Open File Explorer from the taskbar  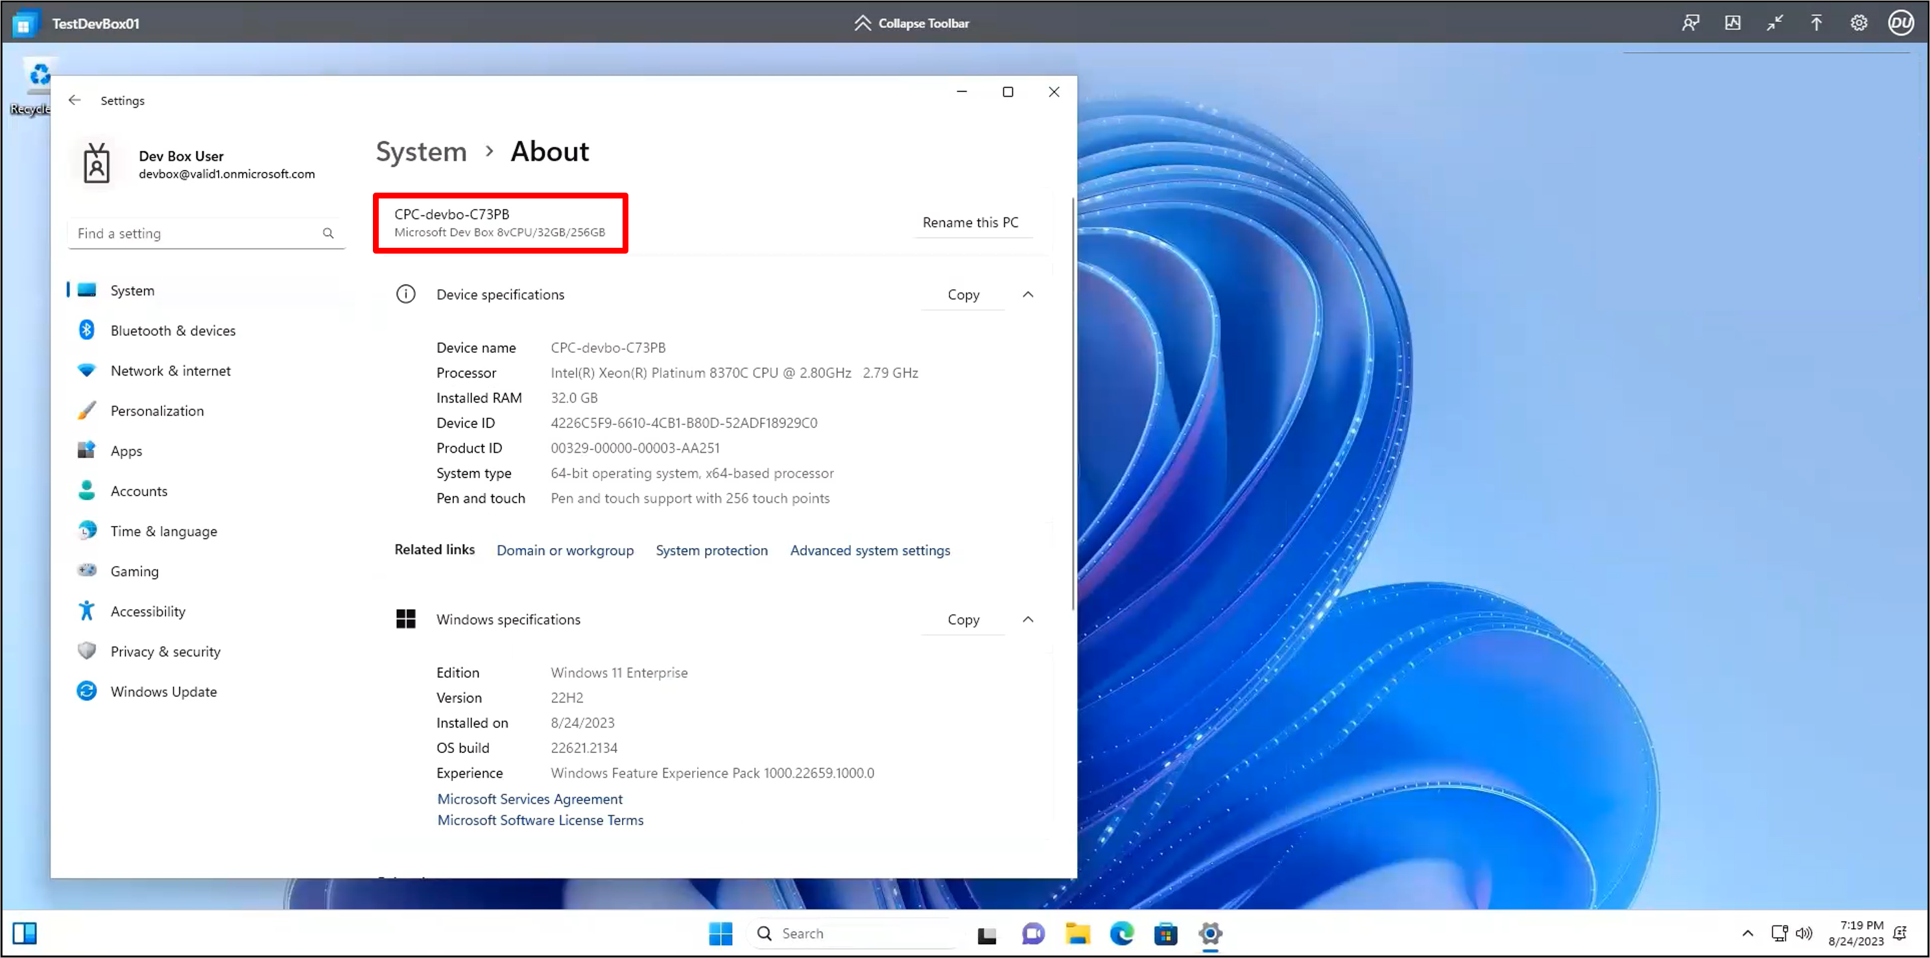coord(1077,934)
